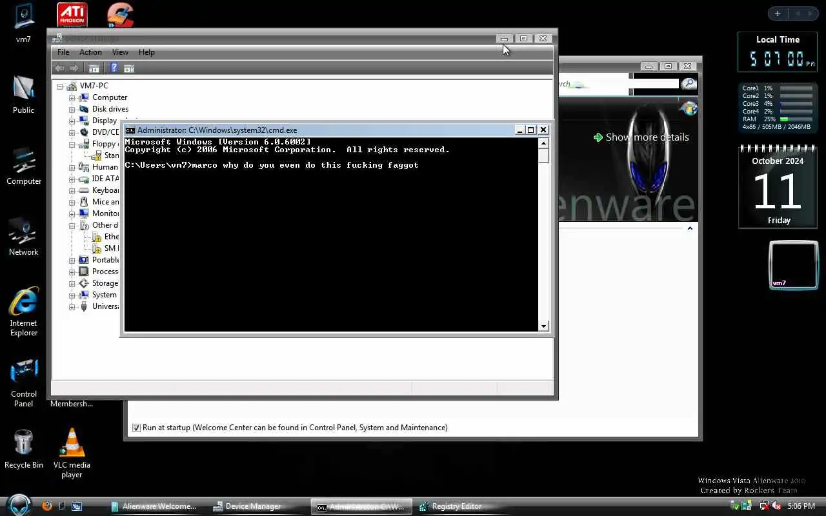826x516 pixels.
Task: Launch Firefox from the quick launch bar
Action: tap(46, 506)
